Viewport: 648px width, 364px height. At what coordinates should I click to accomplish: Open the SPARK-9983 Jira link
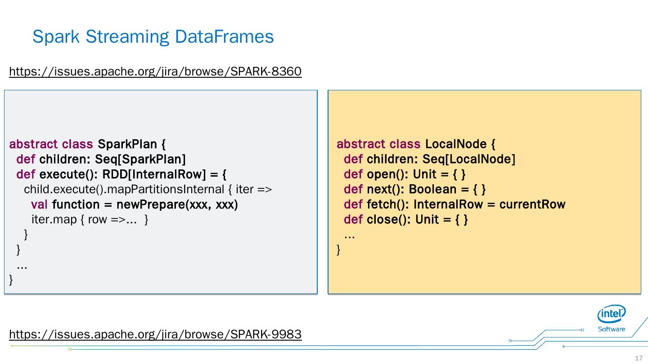pyautogui.click(x=155, y=334)
